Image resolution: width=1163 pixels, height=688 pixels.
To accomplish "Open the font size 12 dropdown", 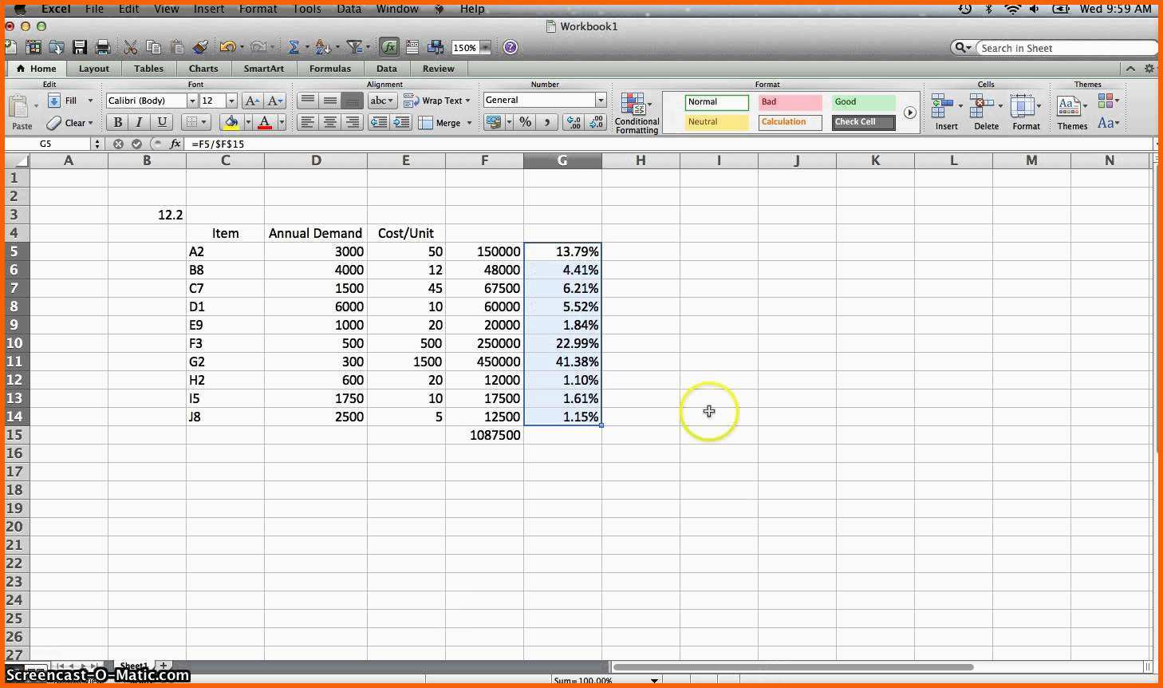I will (231, 101).
